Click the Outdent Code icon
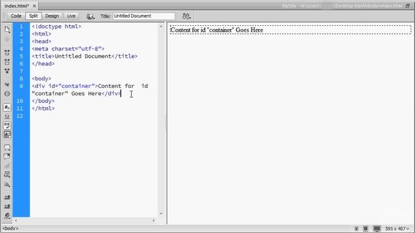 pyautogui.click(x=7, y=206)
